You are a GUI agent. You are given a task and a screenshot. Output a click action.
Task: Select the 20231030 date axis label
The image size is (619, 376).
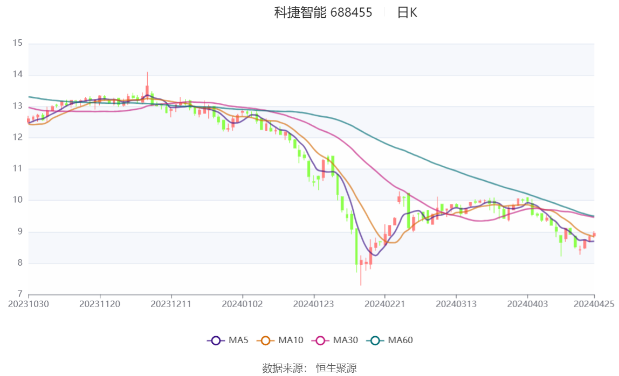(29, 304)
